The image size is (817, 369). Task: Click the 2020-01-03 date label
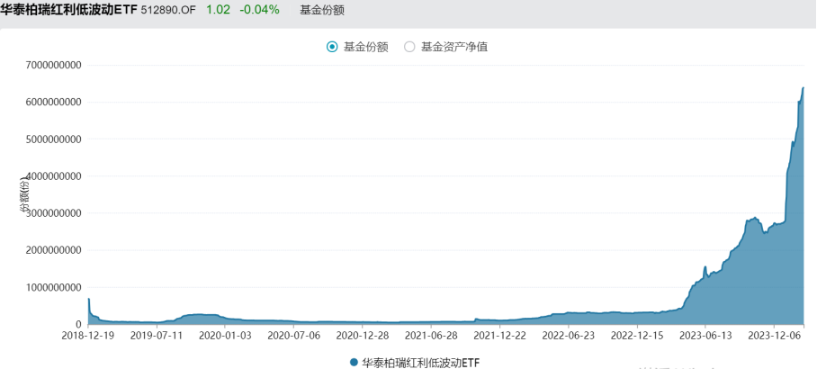(226, 336)
